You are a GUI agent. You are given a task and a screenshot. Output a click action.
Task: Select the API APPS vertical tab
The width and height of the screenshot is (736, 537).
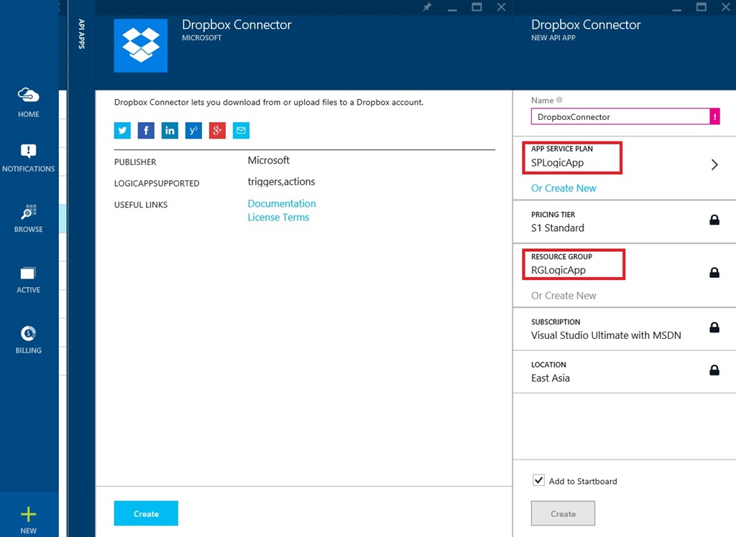82,34
